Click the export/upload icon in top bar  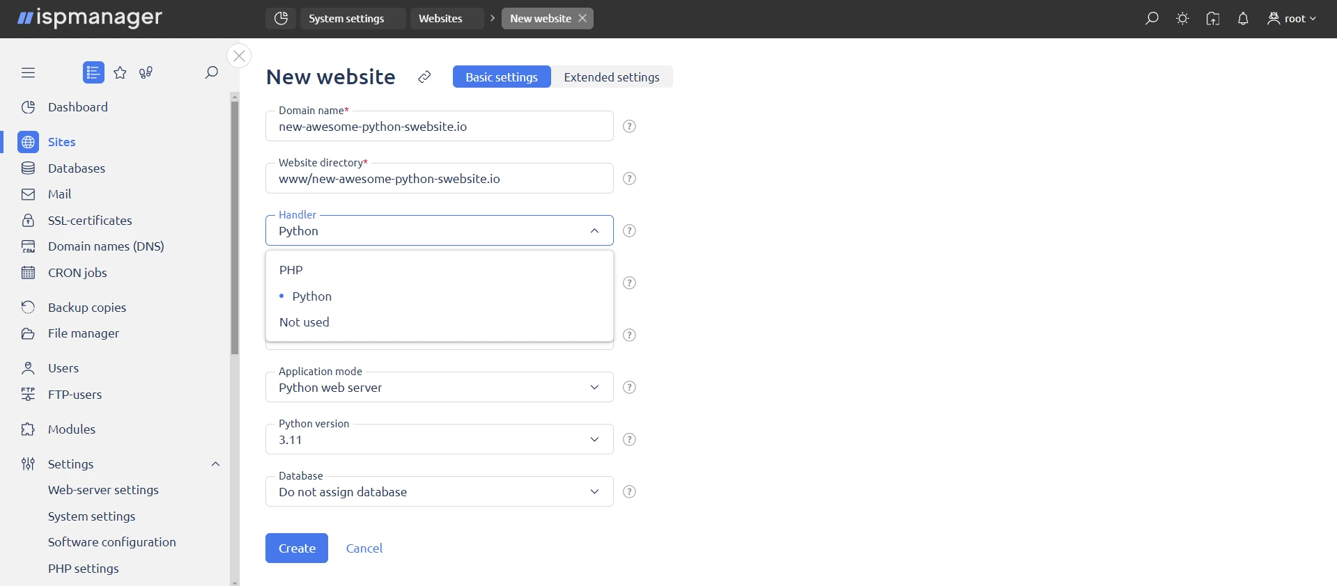pos(1213,19)
